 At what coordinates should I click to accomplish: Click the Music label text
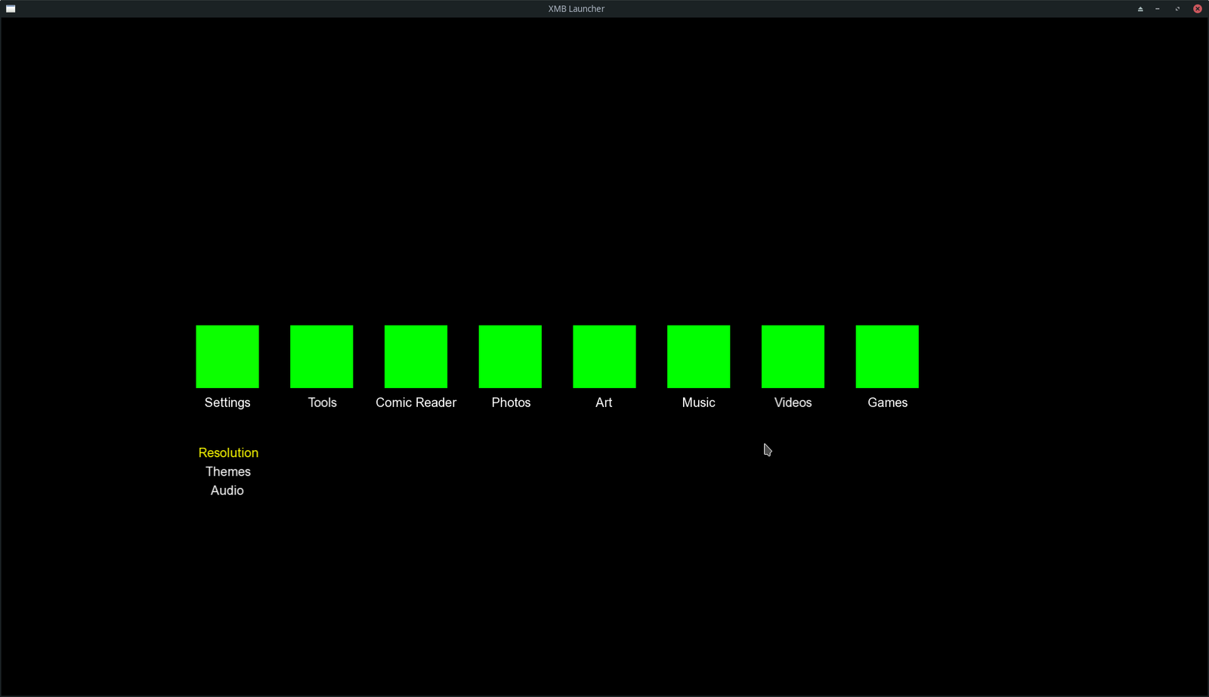(x=699, y=402)
